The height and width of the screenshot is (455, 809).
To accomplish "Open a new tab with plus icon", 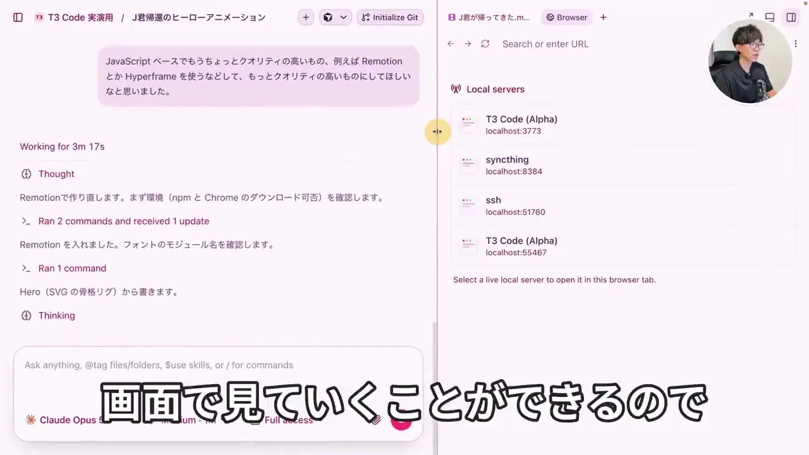I will (x=603, y=18).
